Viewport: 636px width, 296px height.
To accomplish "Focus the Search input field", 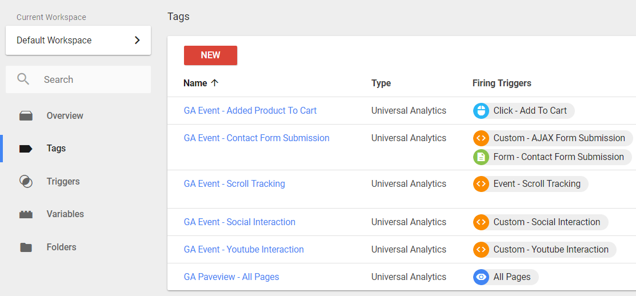I will click(91, 80).
